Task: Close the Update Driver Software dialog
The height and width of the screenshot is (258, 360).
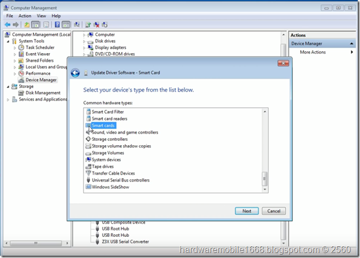Action: tap(283, 63)
